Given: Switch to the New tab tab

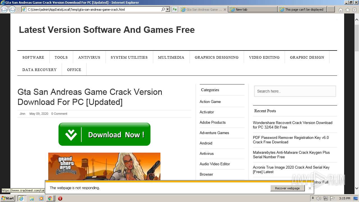Looking at the screenshot, I should pos(253,9).
